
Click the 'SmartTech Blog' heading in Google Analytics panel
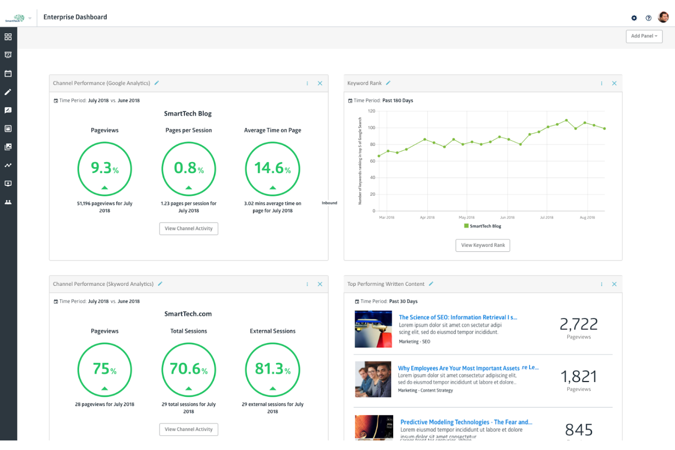188,114
